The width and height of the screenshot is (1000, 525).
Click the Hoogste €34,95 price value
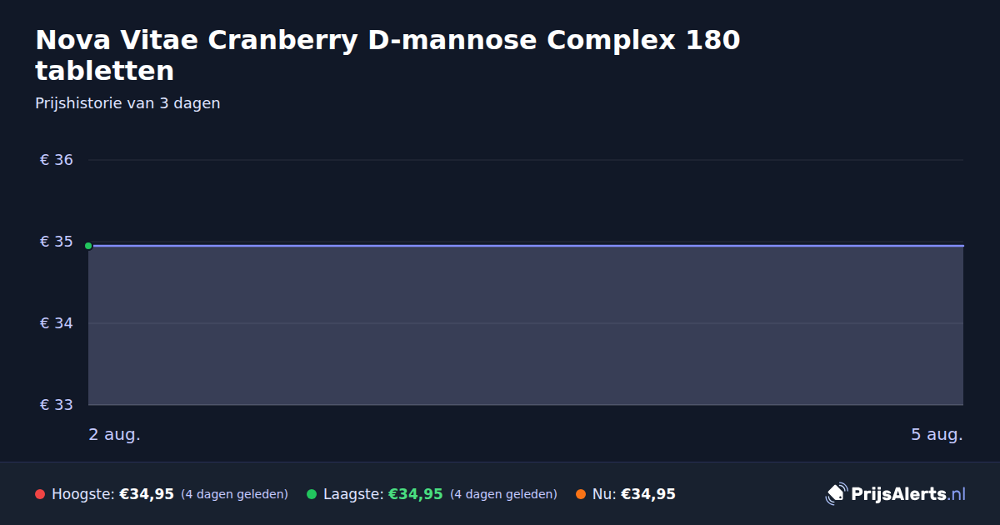coord(147,494)
